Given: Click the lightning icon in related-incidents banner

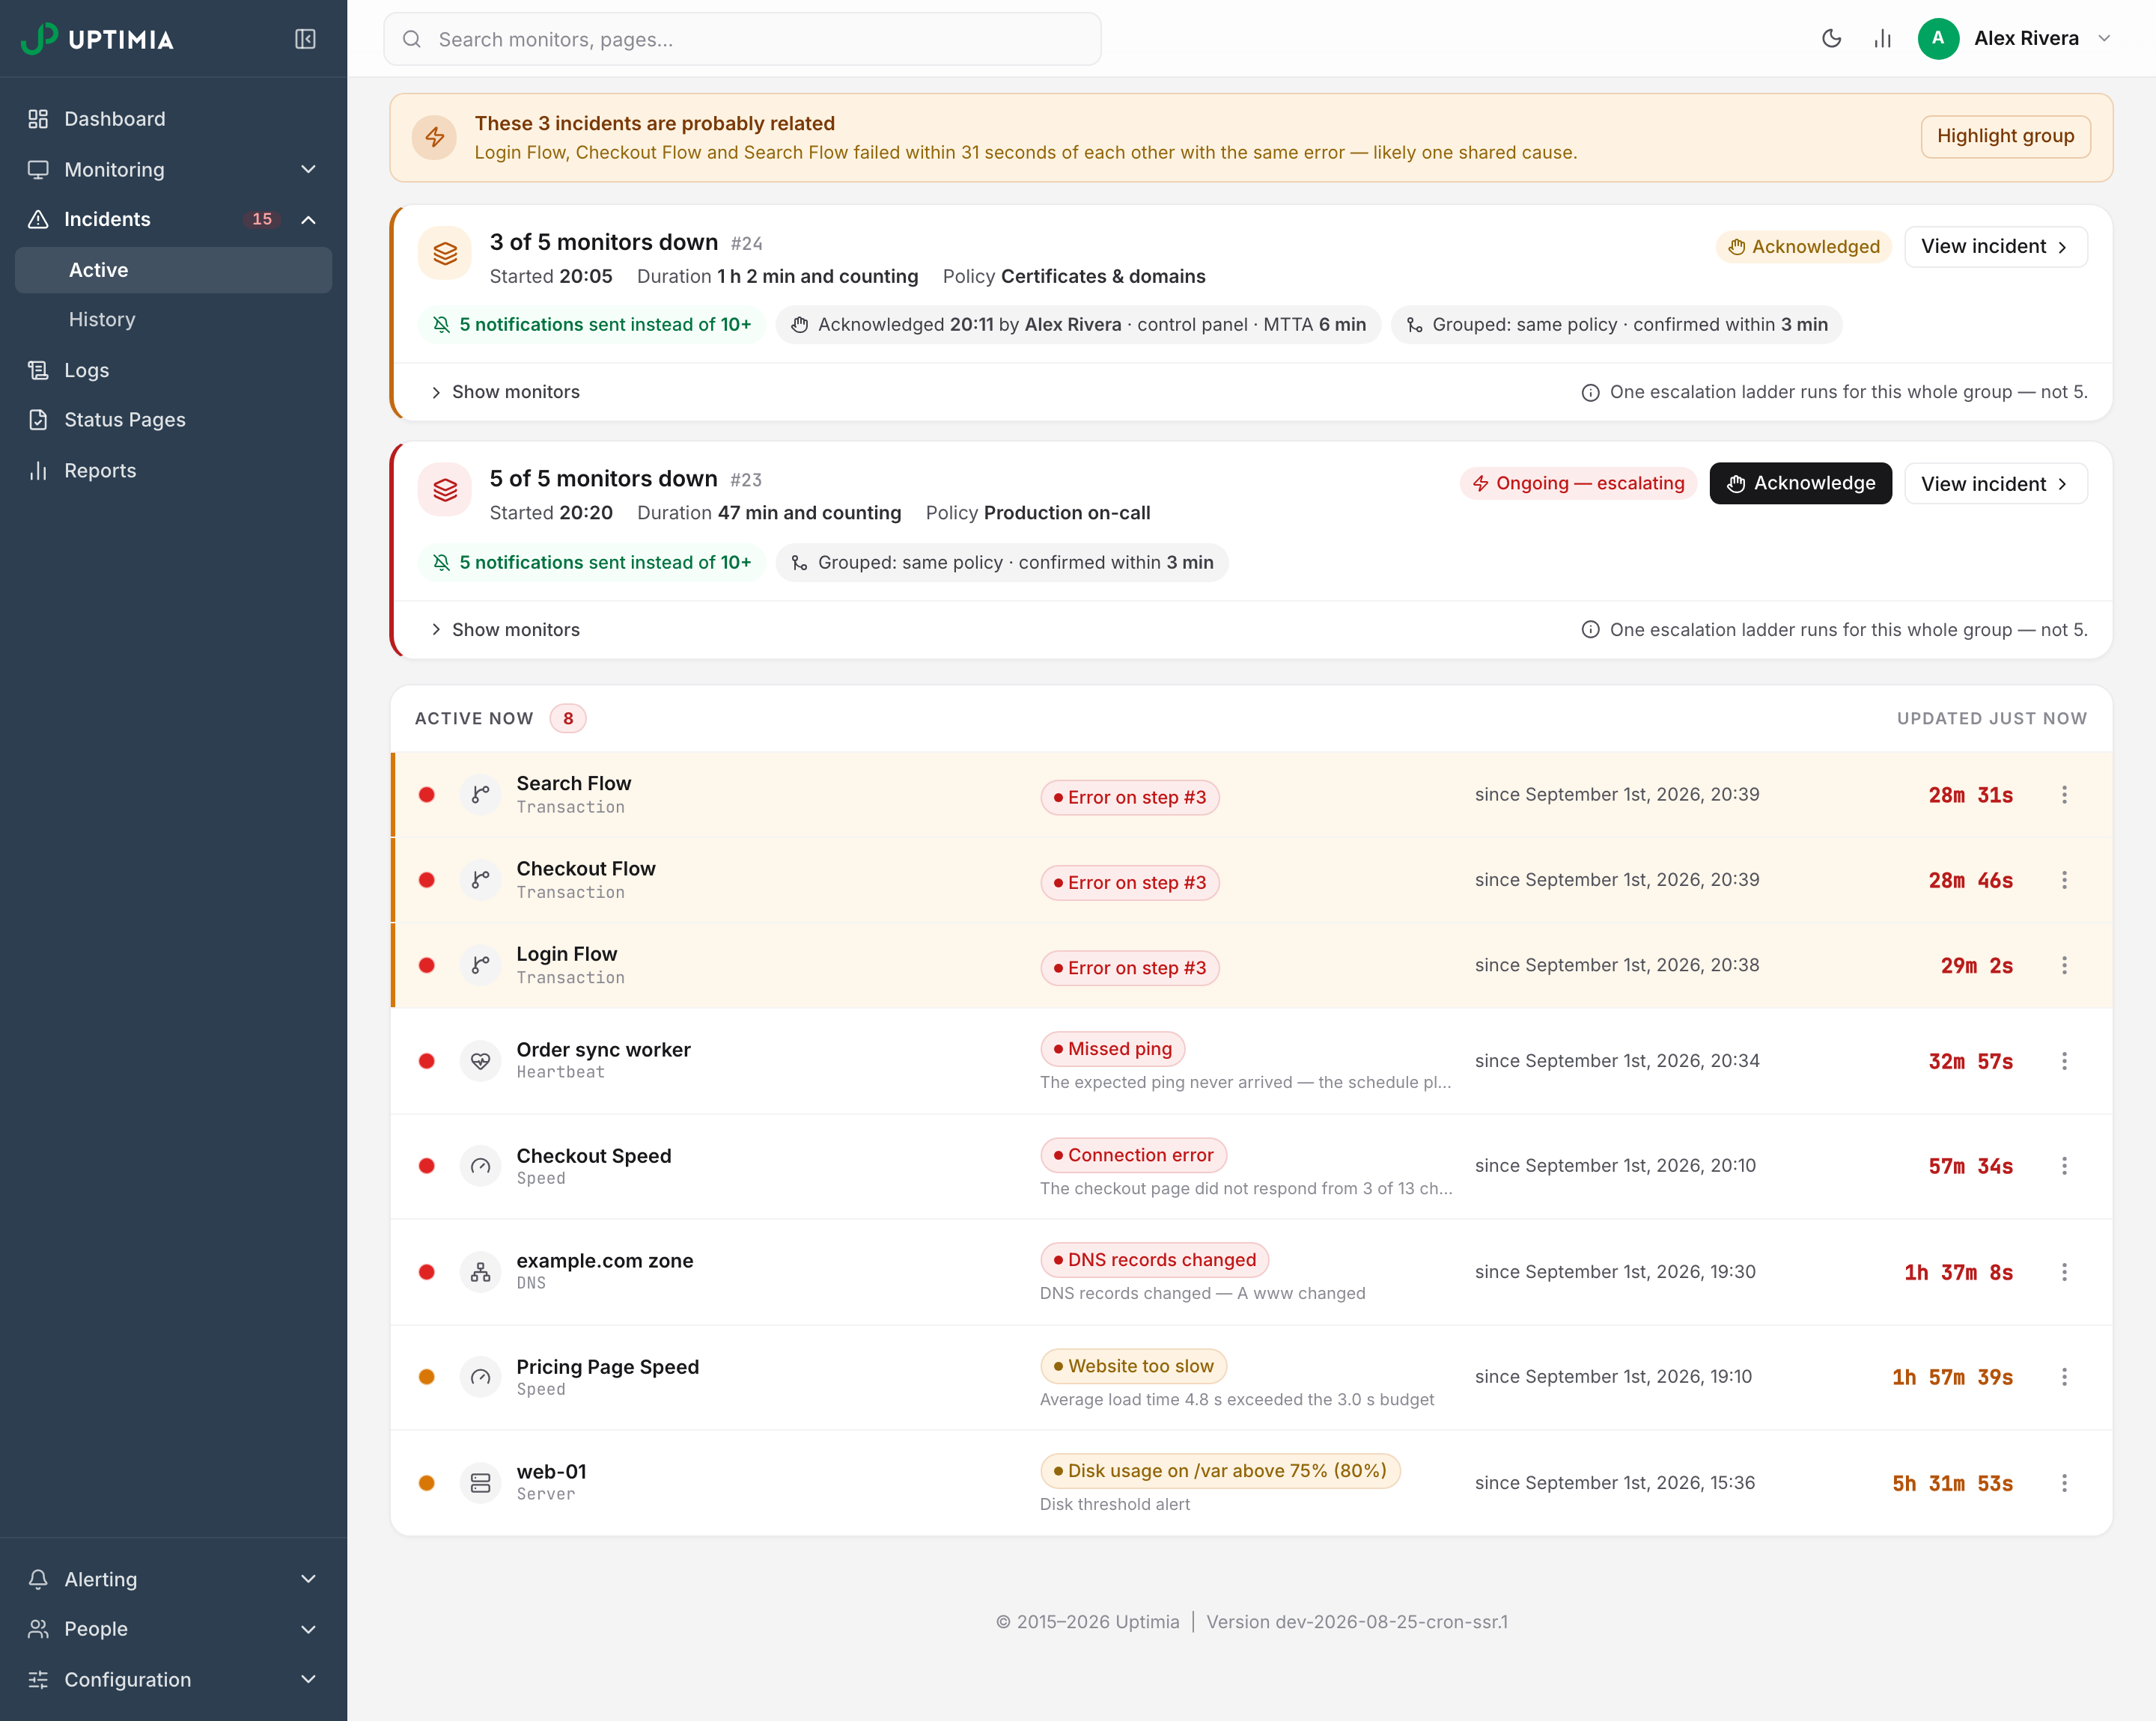Looking at the screenshot, I should [x=435, y=138].
